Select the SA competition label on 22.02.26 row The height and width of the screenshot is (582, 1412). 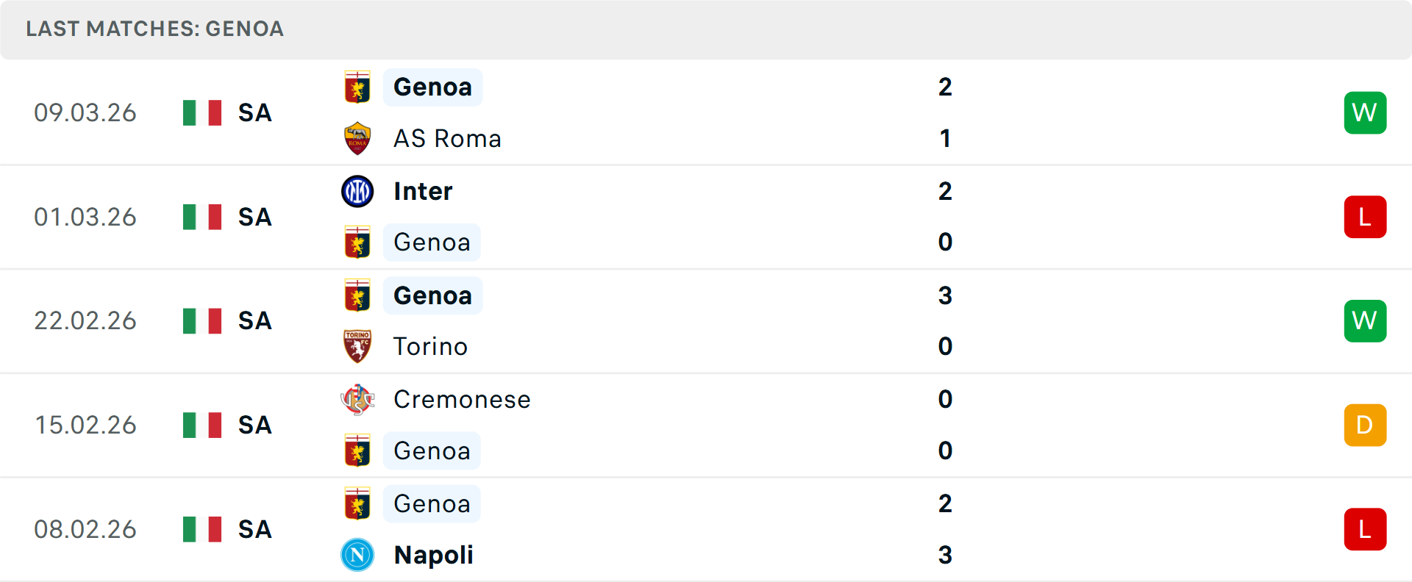point(254,321)
